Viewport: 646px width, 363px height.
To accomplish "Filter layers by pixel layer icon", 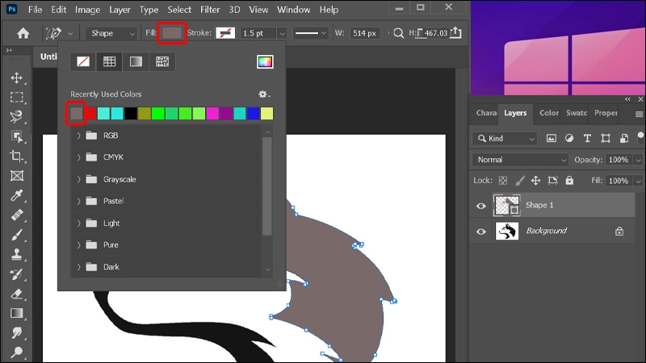I will (552, 138).
